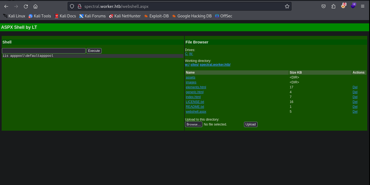Open the Kali Tools bookmark
Screen dimensions: 370x185
[x=40, y=16]
